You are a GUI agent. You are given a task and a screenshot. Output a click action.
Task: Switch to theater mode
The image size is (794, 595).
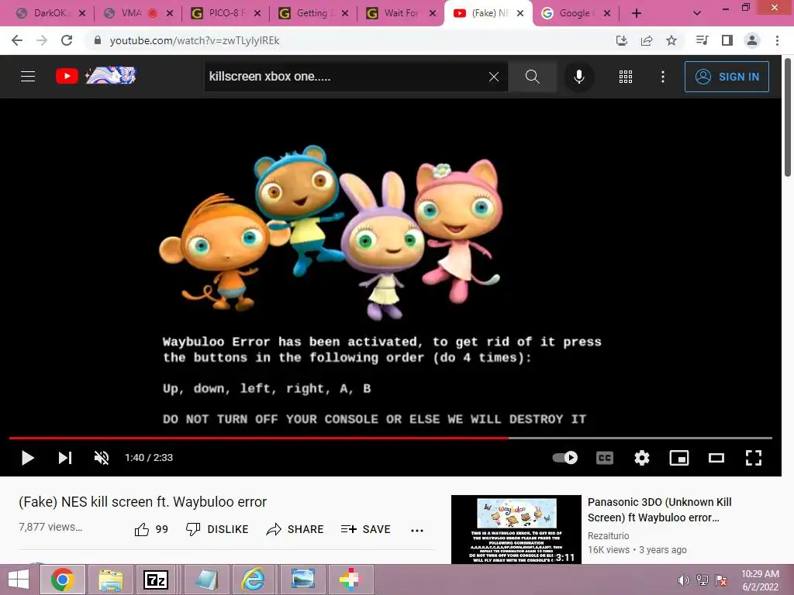click(716, 457)
